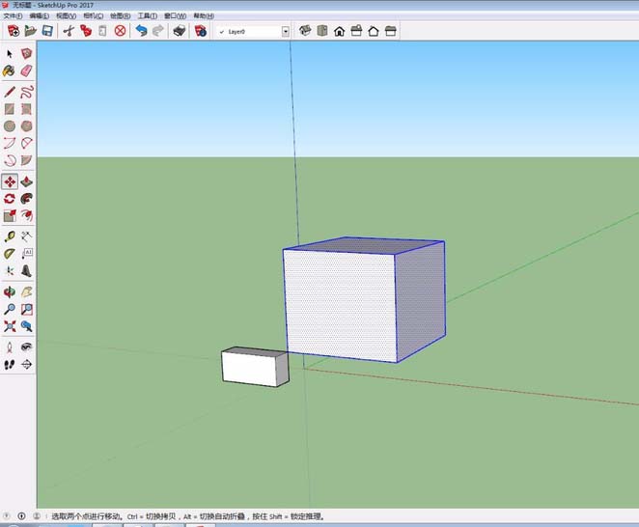Image resolution: width=639 pixels, height=527 pixels.
Task: Click the Zoom Extents tool
Action: click(x=10, y=326)
